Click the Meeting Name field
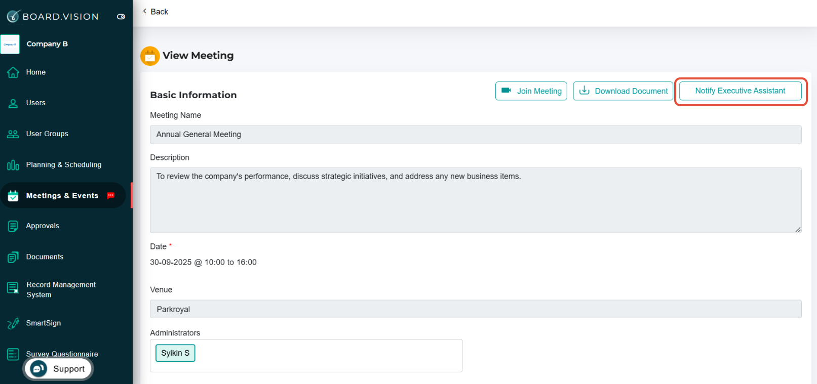Image resolution: width=817 pixels, height=384 pixels. [x=476, y=135]
